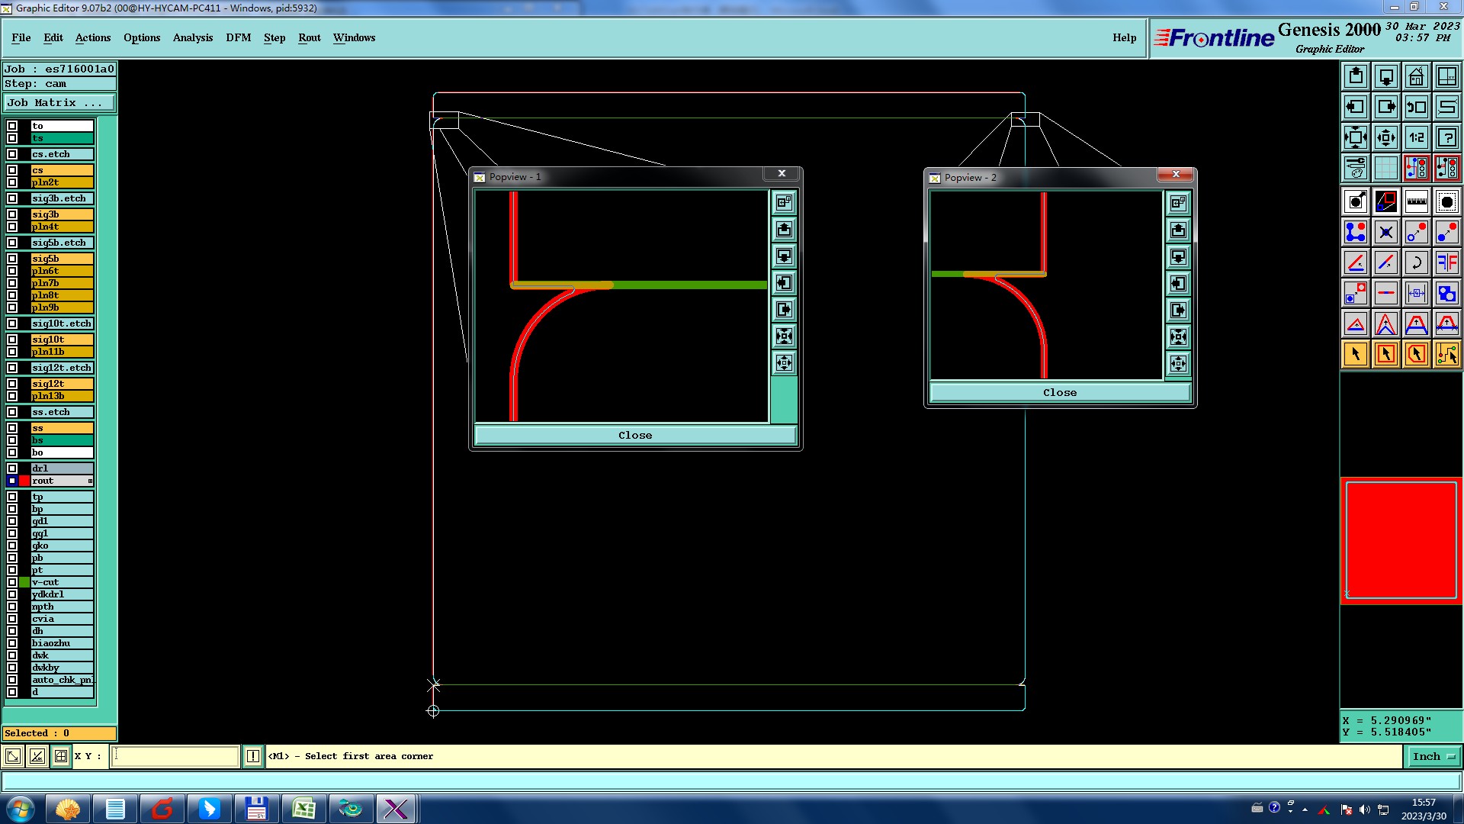Image resolution: width=1464 pixels, height=824 pixels.
Task: Toggle the drl layer checkbox
Action: [12, 468]
